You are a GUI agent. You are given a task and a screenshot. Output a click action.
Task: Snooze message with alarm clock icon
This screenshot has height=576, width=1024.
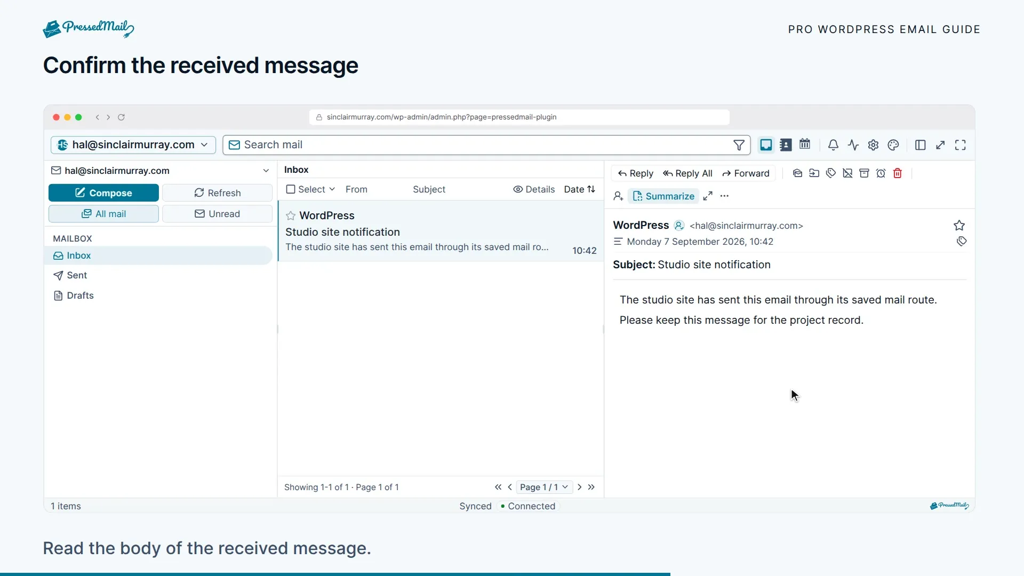click(881, 173)
